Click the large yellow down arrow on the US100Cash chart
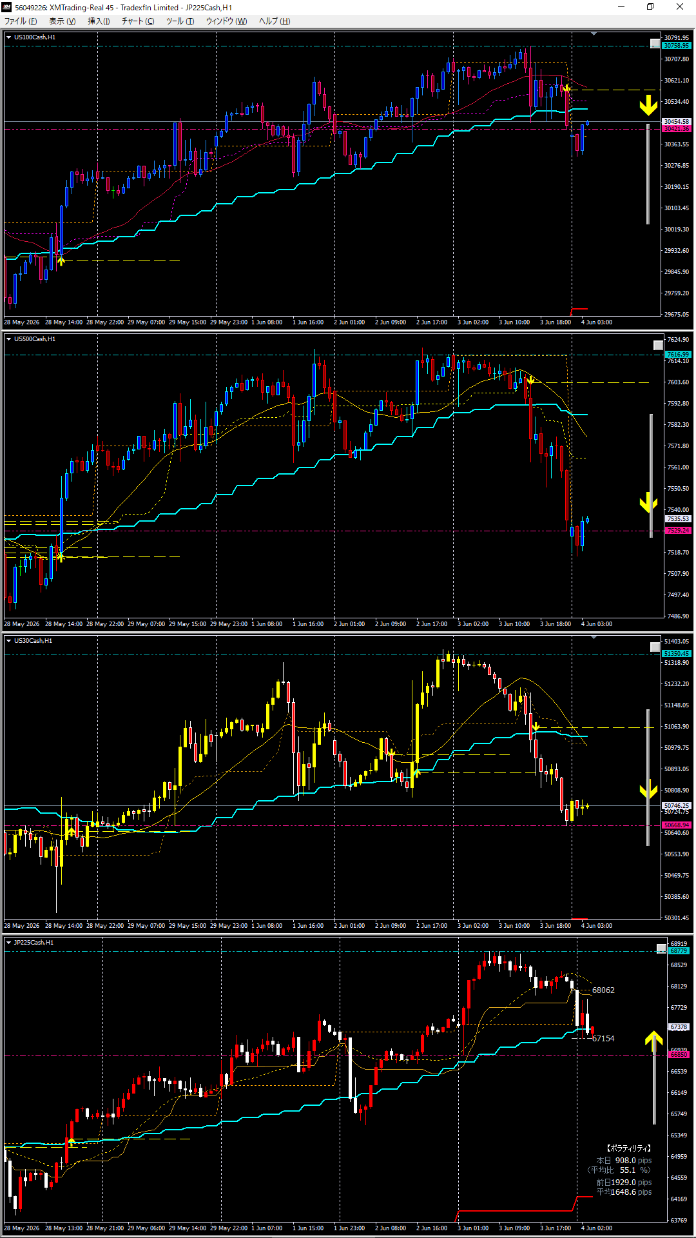Screen dimensions: 696x1238 pos(648,105)
